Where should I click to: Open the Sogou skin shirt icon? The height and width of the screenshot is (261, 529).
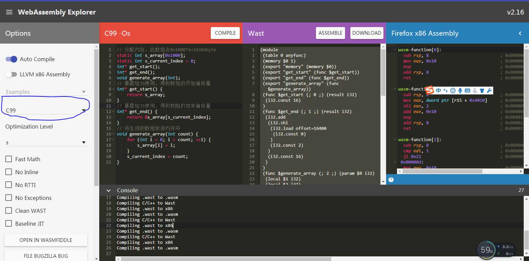[482, 91]
